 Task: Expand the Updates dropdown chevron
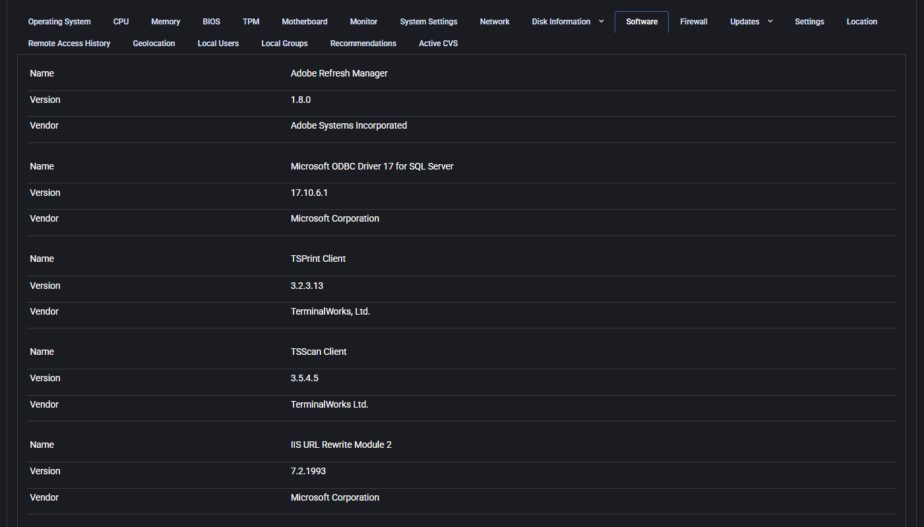click(770, 22)
